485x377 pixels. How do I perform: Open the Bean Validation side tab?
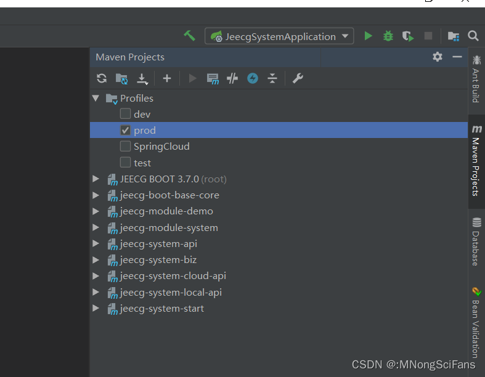coord(476,323)
